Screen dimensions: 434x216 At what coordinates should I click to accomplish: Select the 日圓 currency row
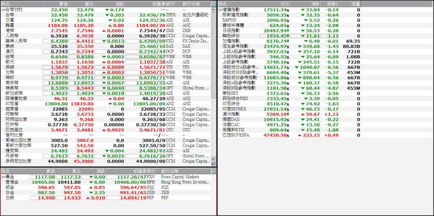[106, 20]
